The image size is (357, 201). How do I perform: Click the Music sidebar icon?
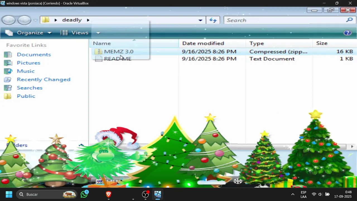click(8, 71)
